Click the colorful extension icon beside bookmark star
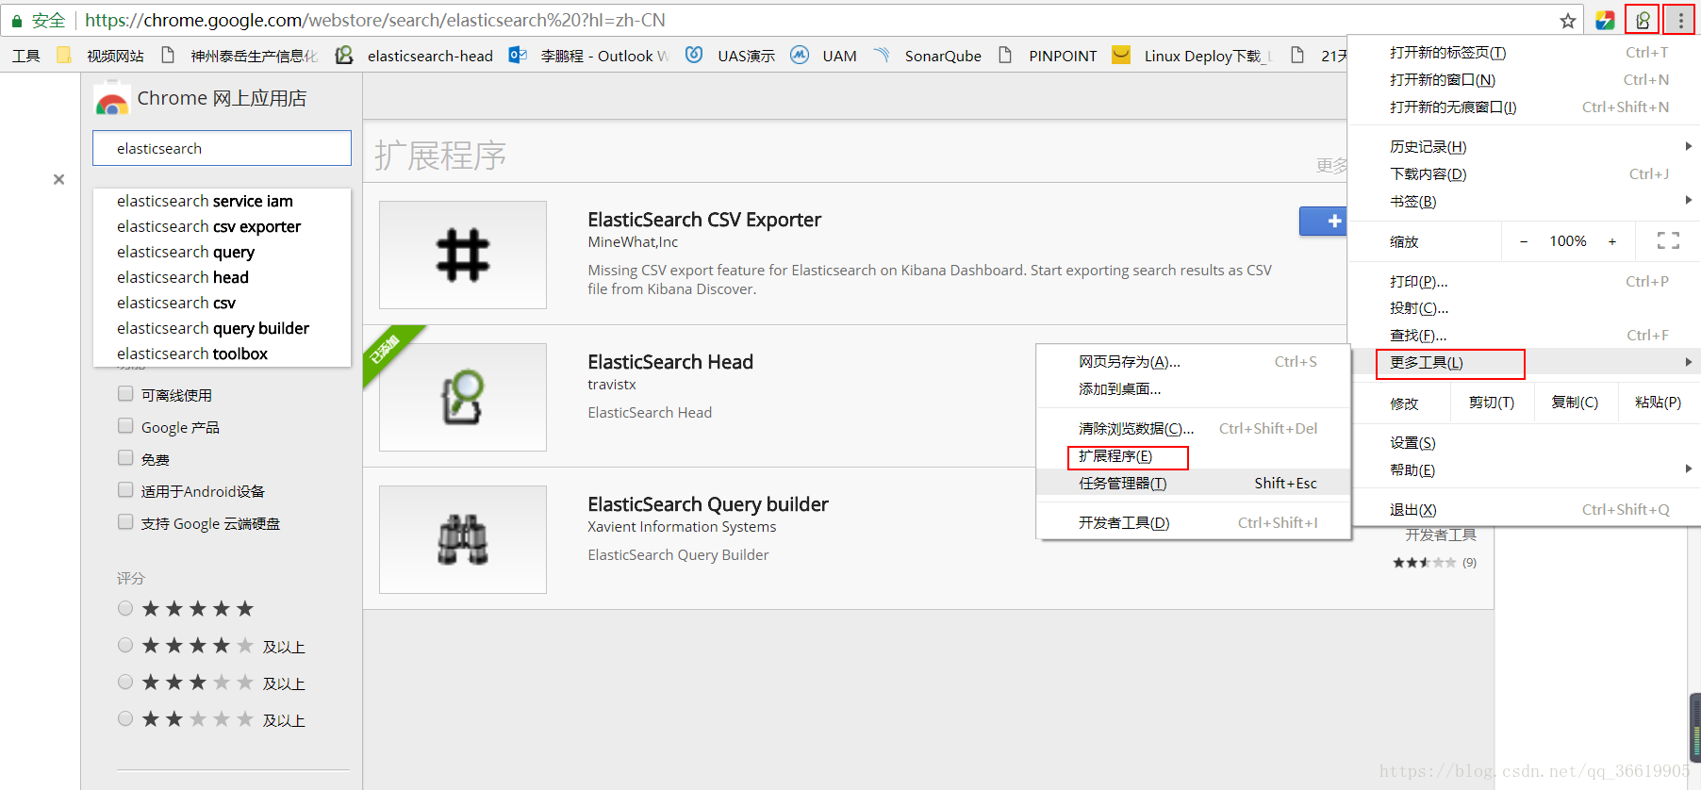The image size is (1701, 790). pos(1605,21)
